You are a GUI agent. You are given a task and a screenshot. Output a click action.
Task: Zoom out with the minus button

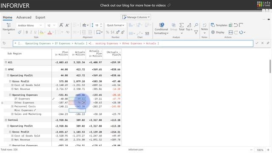251,150
